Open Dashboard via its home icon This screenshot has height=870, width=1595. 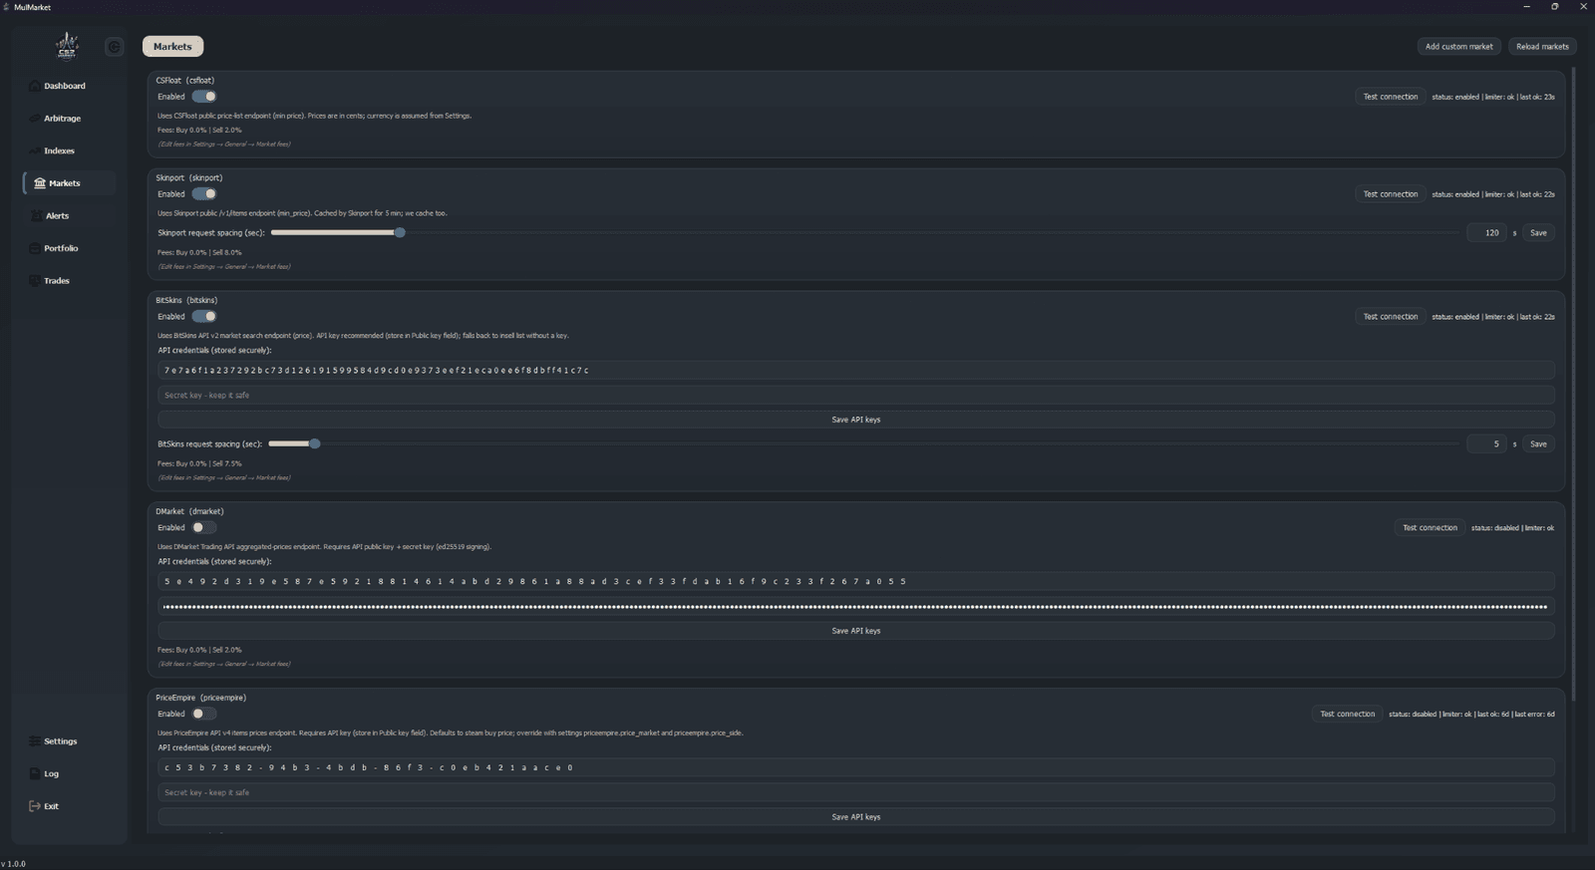[x=36, y=86]
